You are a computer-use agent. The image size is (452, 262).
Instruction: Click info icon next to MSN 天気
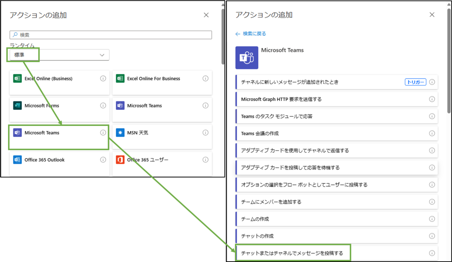coord(205,133)
